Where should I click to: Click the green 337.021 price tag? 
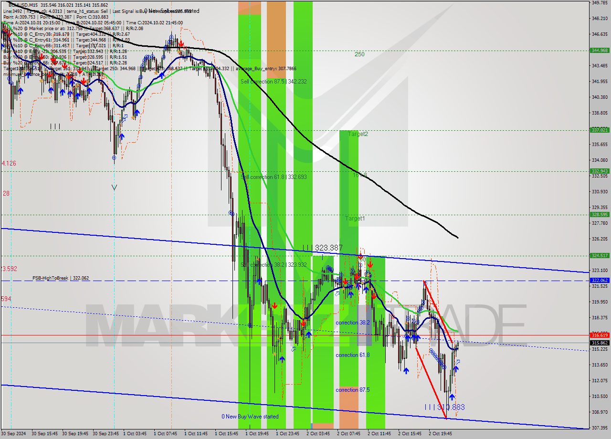600,130
